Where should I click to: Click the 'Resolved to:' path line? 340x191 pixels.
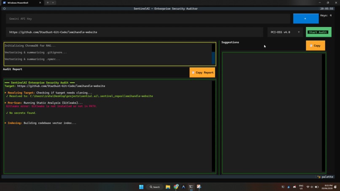79,96
